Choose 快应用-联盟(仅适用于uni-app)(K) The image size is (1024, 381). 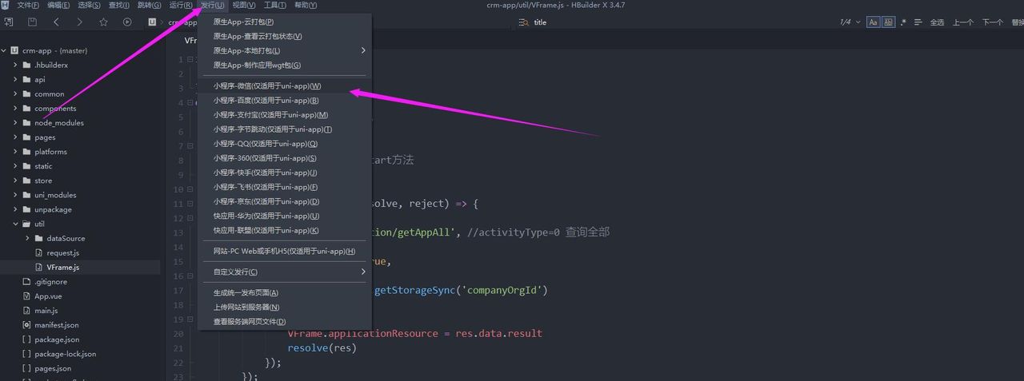pos(285,229)
